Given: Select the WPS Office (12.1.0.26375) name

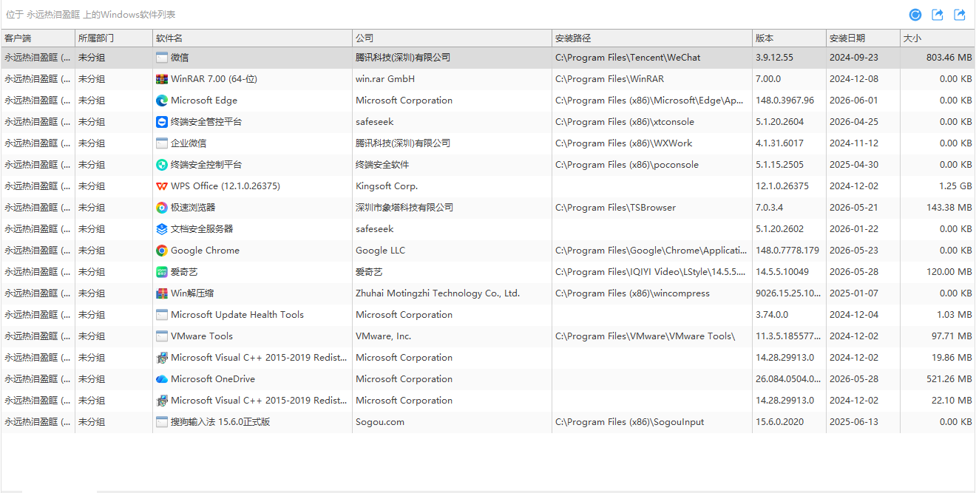Looking at the screenshot, I should (226, 186).
